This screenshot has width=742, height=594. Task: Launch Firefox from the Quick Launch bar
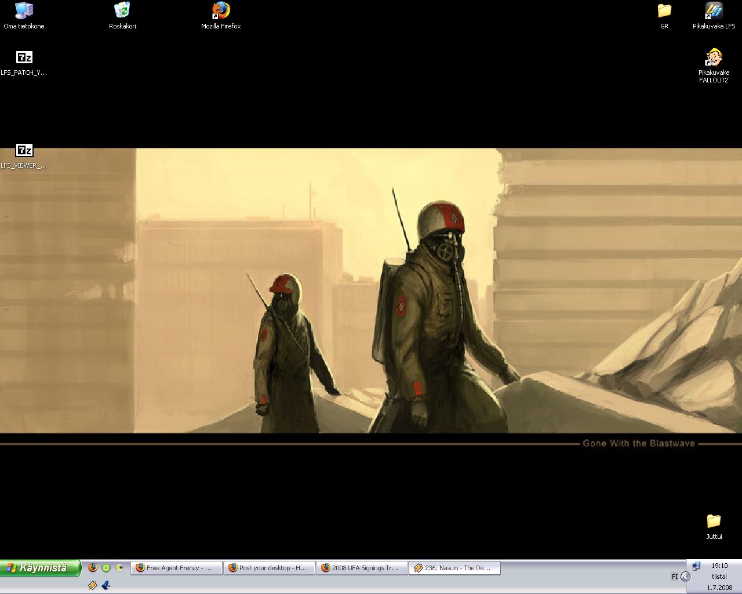pyautogui.click(x=93, y=568)
